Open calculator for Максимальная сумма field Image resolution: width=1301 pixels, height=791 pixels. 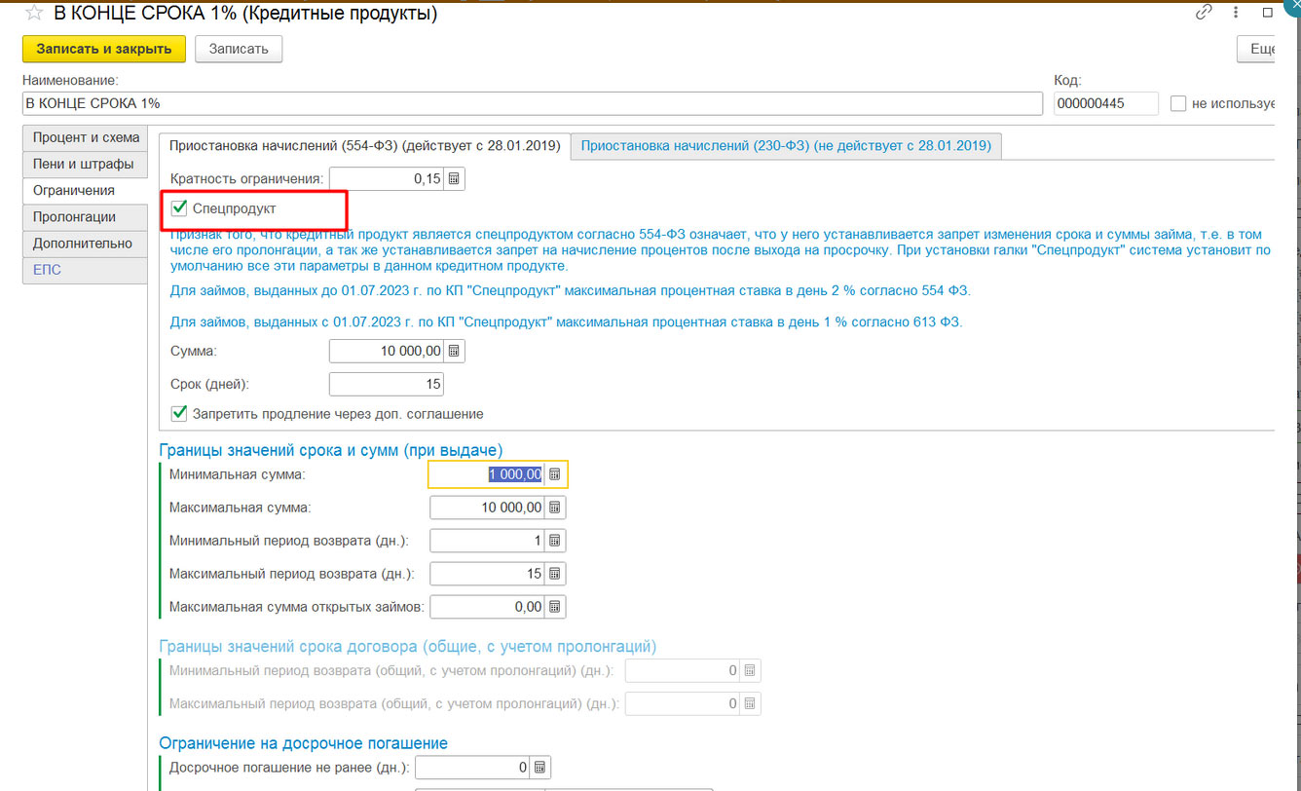coord(554,508)
